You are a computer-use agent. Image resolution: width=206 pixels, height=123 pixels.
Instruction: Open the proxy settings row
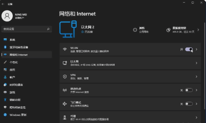coord(130,117)
